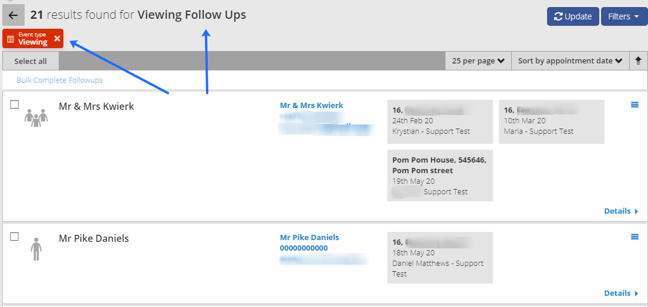The width and height of the screenshot is (648, 307).
Task: Open hamburger menu for Mr Pike Daniels
Action: (x=635, y=237)
